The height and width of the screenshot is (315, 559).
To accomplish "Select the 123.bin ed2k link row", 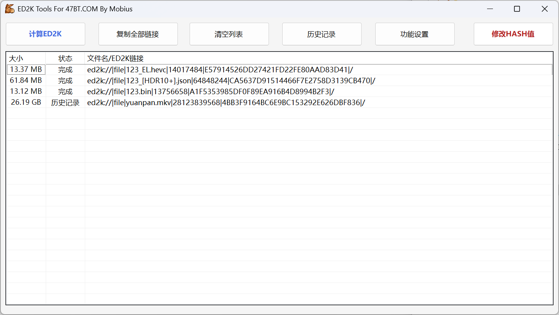I will coord(210,92).
